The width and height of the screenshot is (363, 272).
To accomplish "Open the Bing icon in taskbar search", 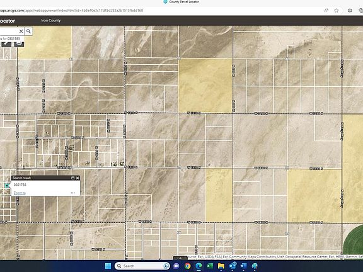I will click(166, 266).
